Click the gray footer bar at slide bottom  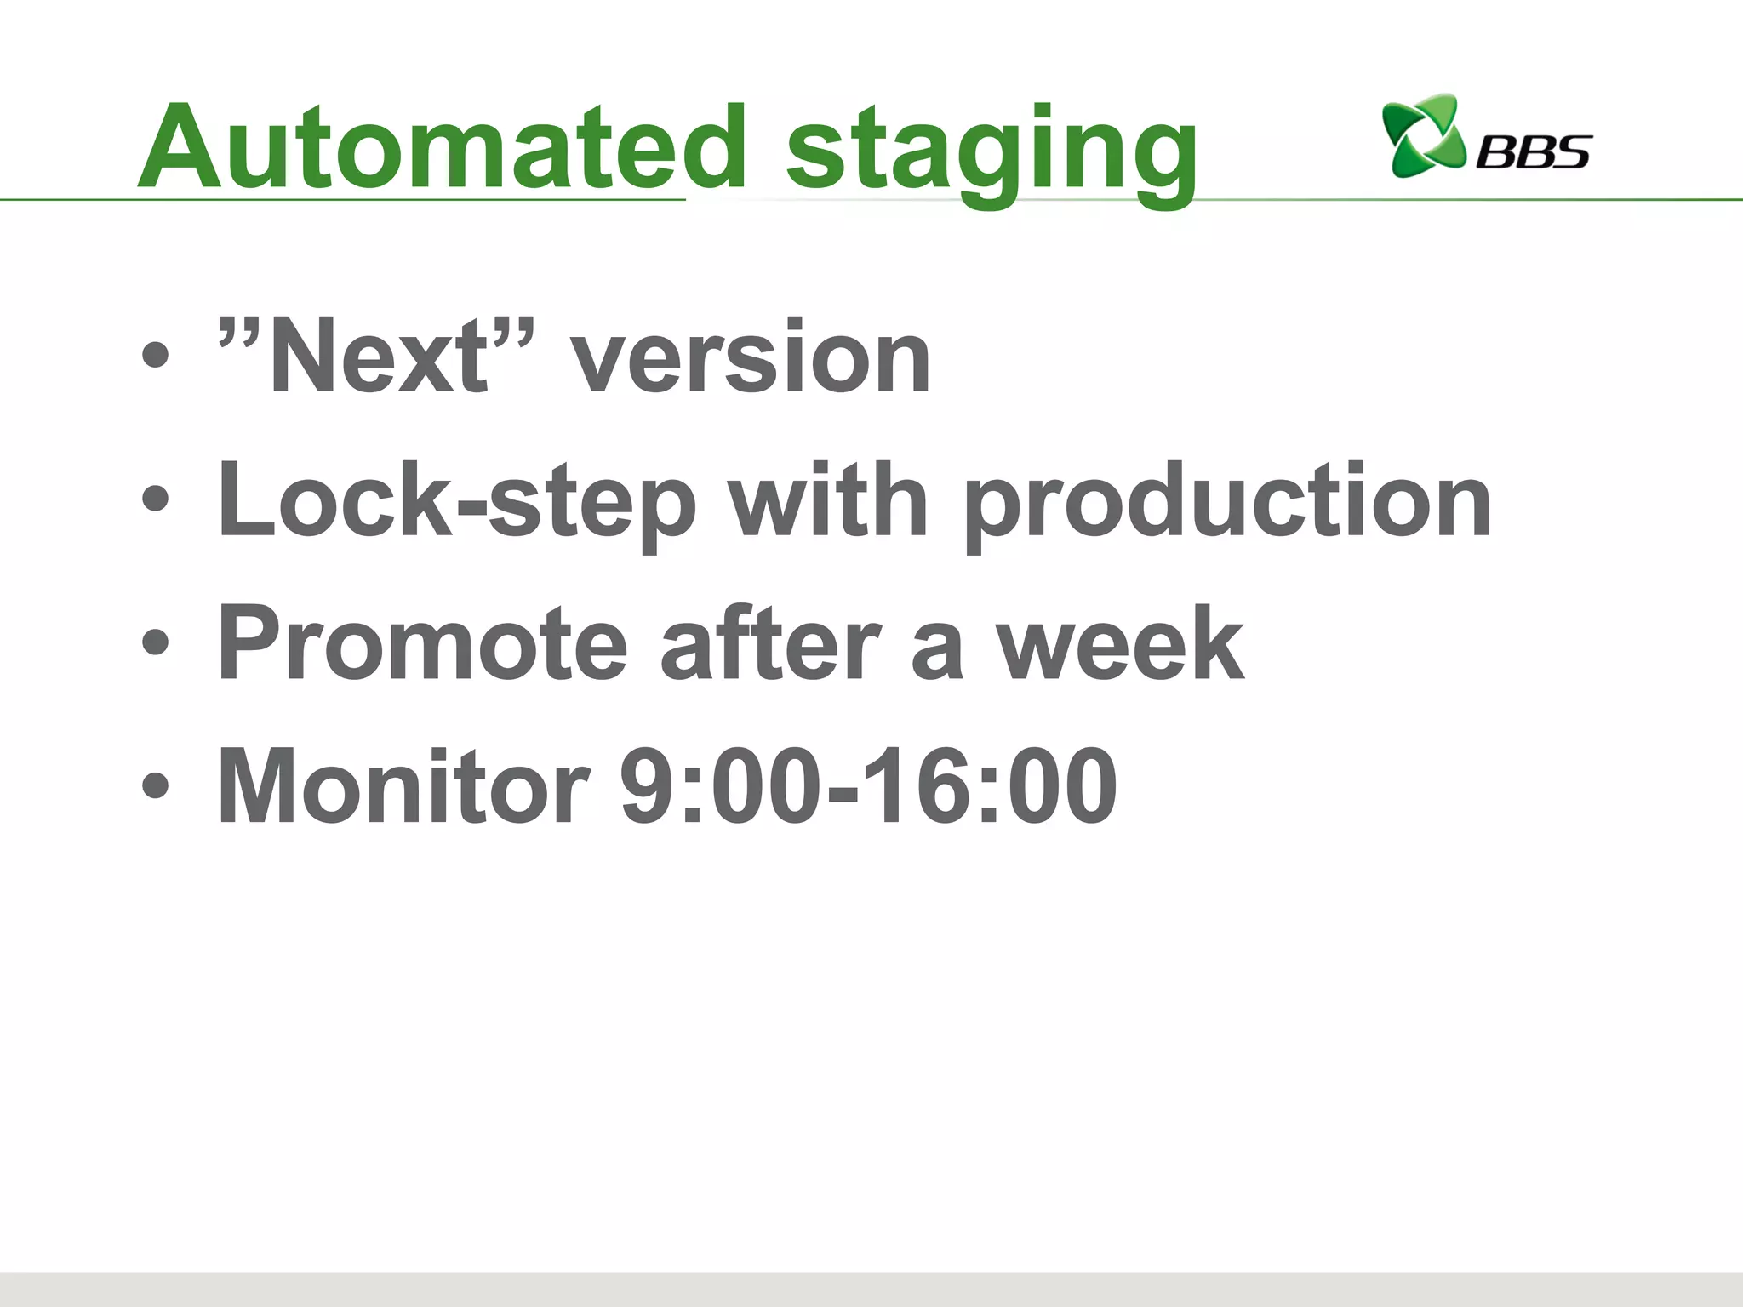[x=871, y=1289]
